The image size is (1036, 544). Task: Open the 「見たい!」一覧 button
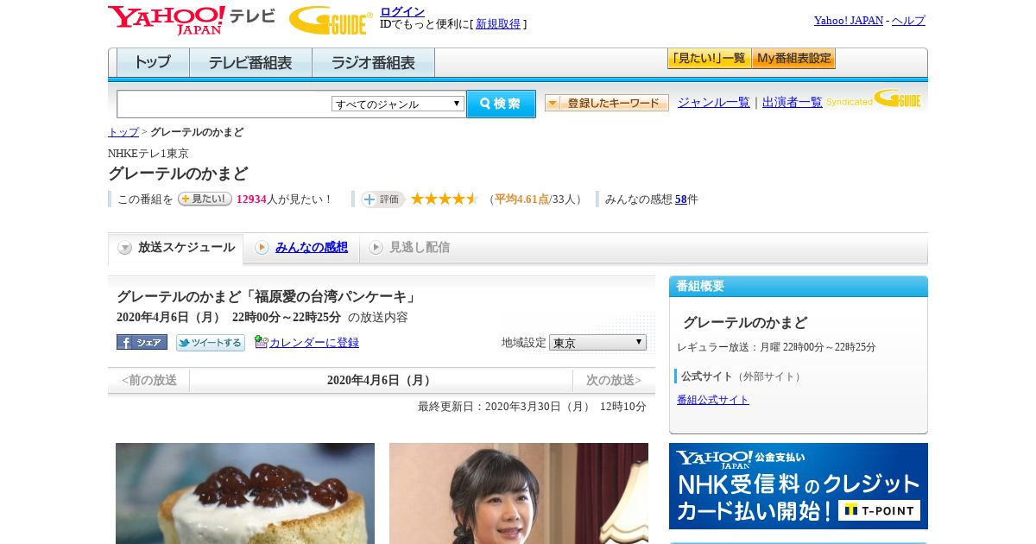tap(709, 59)
